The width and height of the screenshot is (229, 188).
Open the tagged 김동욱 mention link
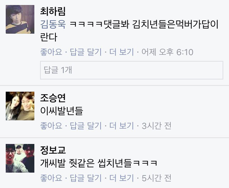point(53,24)
